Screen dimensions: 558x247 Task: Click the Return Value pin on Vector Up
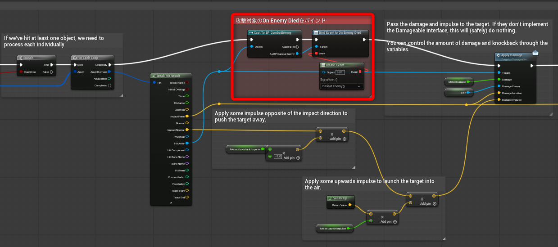coord(350,205)
